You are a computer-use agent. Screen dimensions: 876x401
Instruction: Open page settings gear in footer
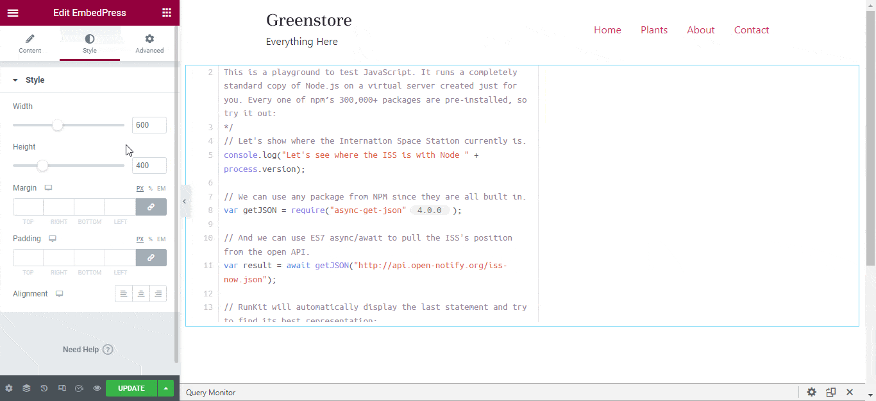coord(9,388)
